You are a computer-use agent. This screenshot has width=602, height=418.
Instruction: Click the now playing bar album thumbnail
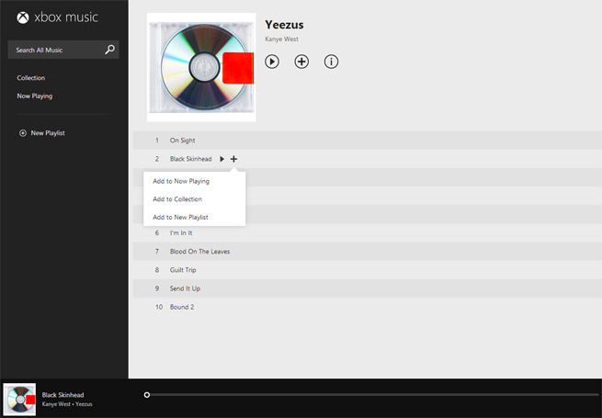[x=19, y=400]
